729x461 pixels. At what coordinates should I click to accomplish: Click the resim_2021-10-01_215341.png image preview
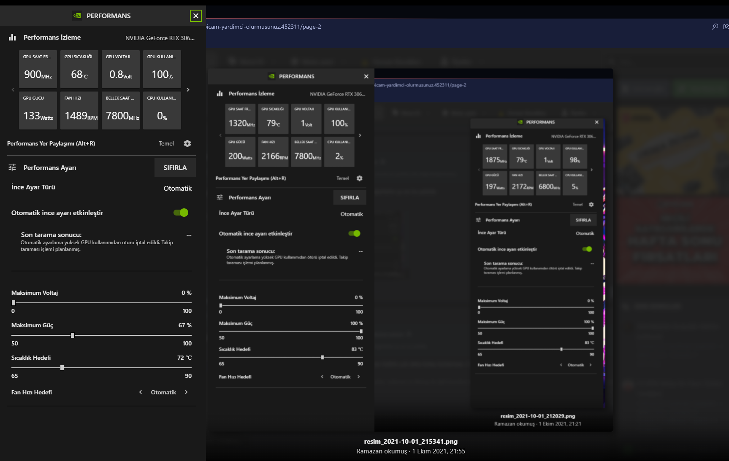click(x=410, y=249)
